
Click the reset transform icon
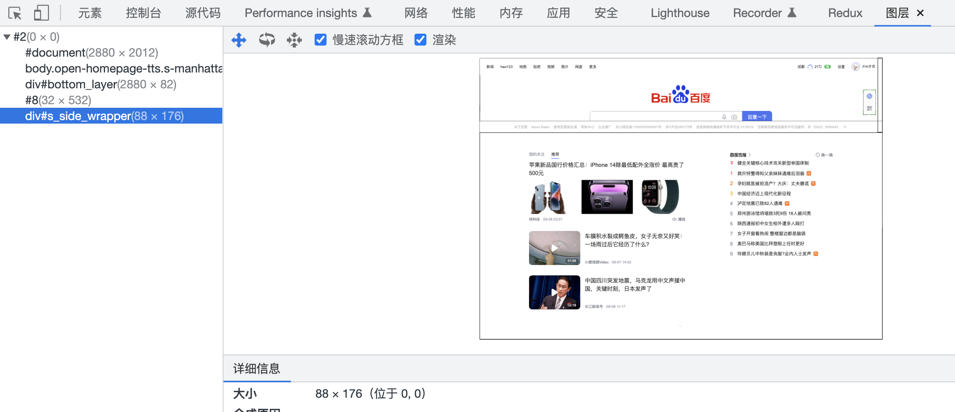[294, 40]
